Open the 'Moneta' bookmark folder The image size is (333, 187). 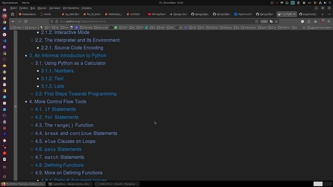(86, 28)
